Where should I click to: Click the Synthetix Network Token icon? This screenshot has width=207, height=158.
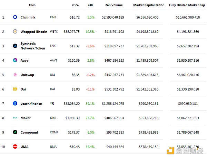[x=15, y=46]
